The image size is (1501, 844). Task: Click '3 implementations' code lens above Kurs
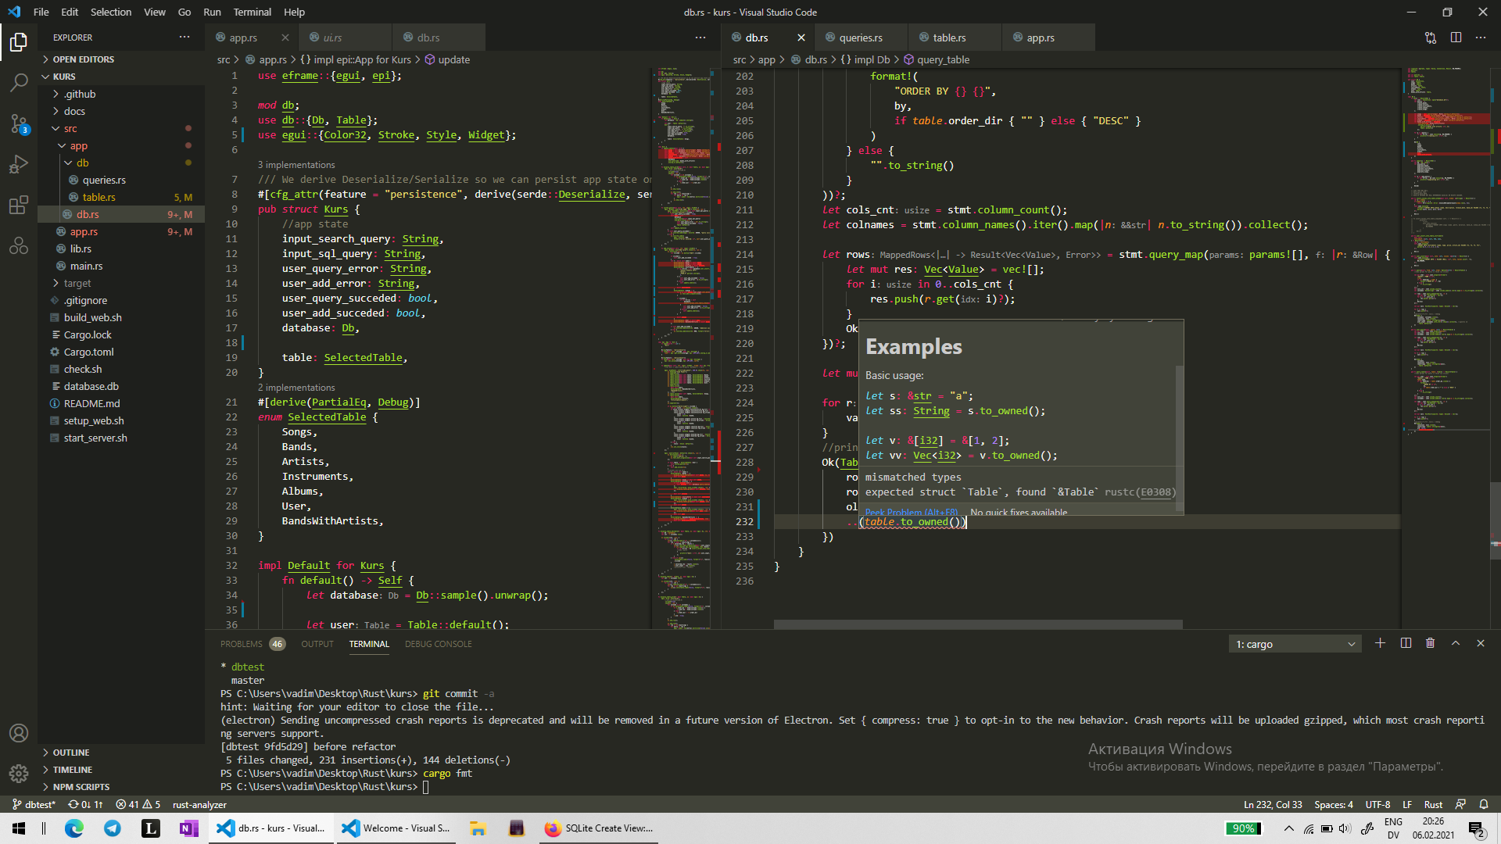(296, 165)
